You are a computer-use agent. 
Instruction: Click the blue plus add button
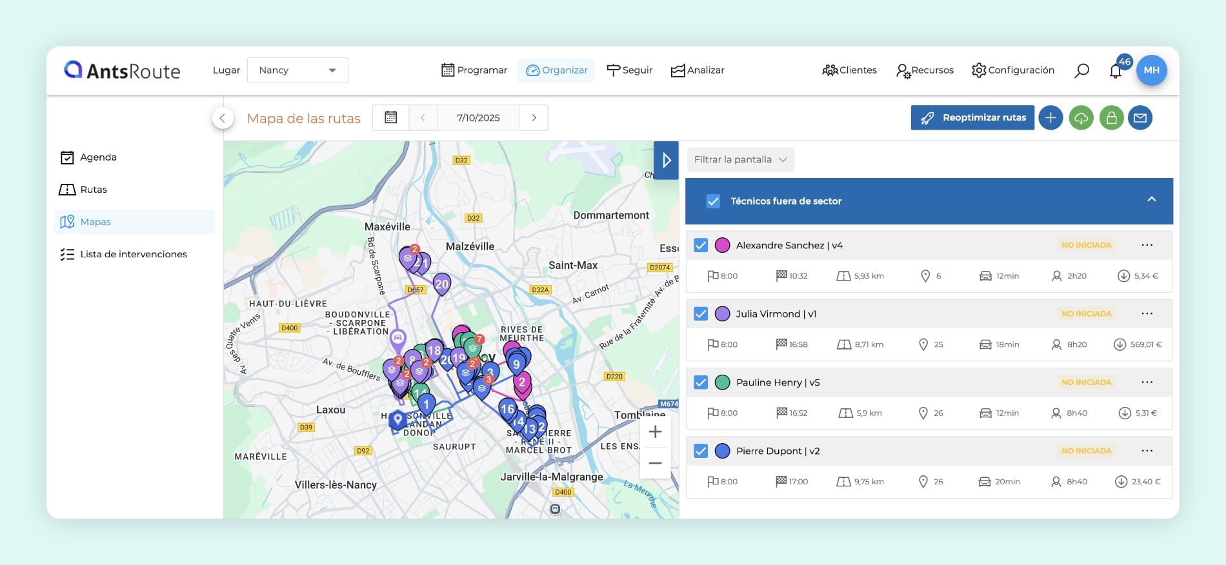coord(1050,118)
